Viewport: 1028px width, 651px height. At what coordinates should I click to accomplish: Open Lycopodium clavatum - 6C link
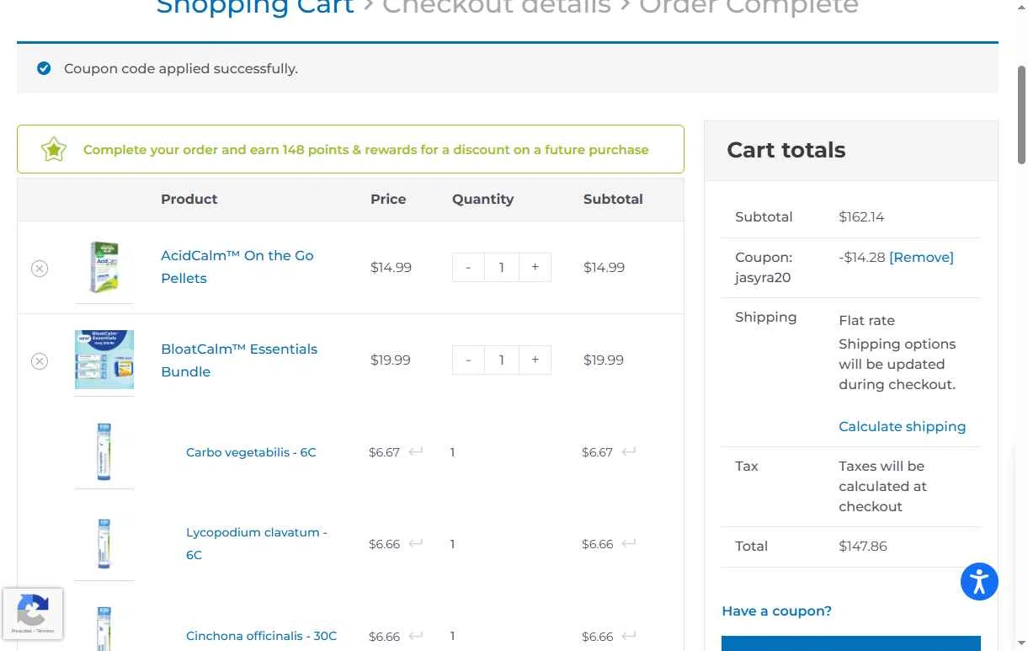point(257,543)
